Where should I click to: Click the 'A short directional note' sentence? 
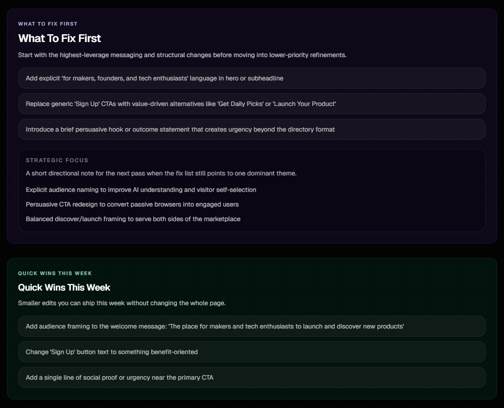pyautogui.click(x=161, y=173)
